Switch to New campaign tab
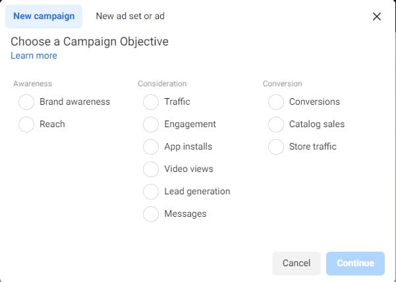Viewport: 396px width, 282px height. tap(43, 16)
